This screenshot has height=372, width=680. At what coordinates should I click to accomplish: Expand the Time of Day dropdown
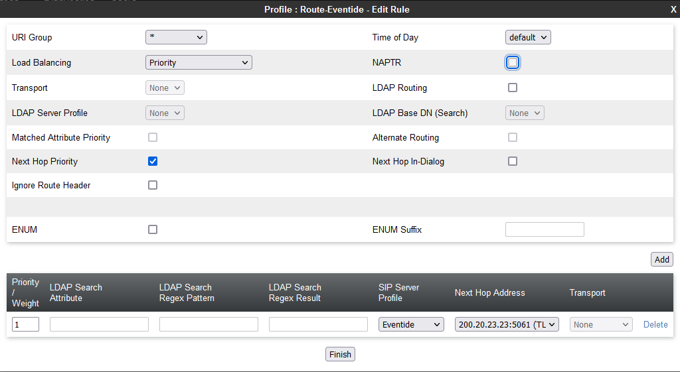[x=528, y=38]
